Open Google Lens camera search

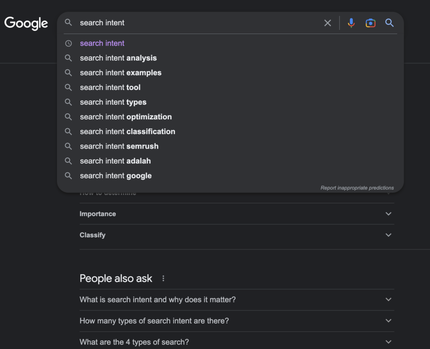[370, 23]
